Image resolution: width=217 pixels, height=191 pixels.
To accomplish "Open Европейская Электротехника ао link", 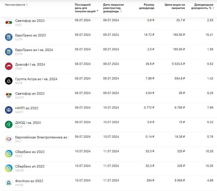I will point(42,137).
